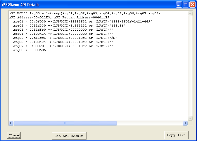
Task: Click the Arg01 address value 00406030
Action: [x=38, y=22]
